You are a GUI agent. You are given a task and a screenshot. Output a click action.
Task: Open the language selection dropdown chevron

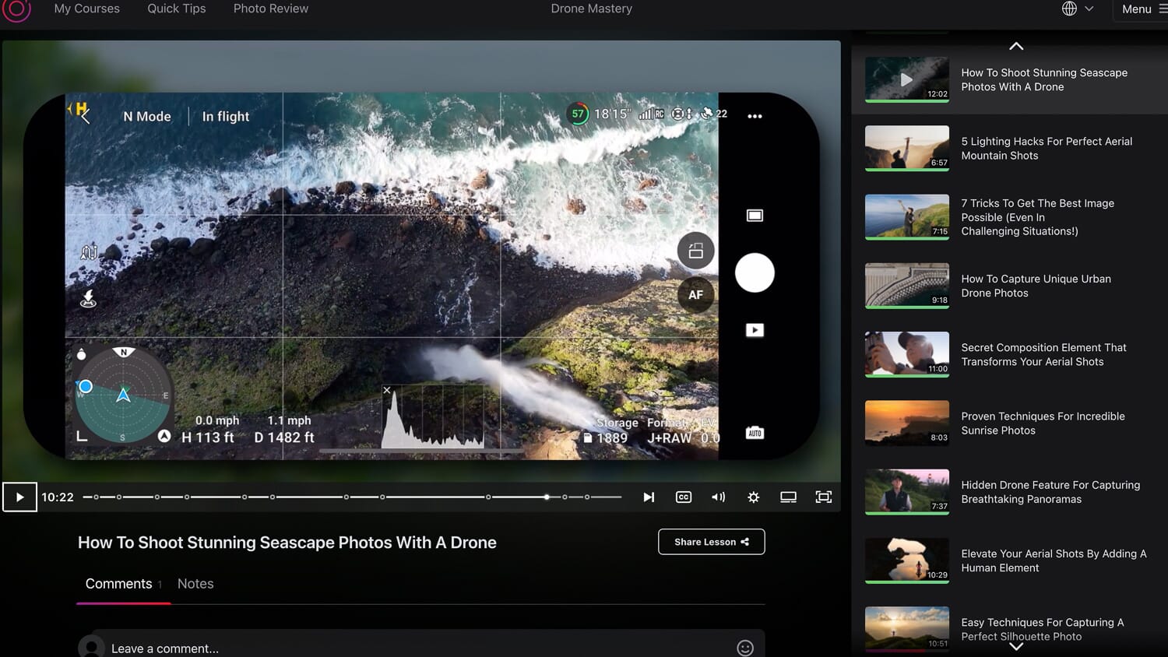pos(1089,9)
